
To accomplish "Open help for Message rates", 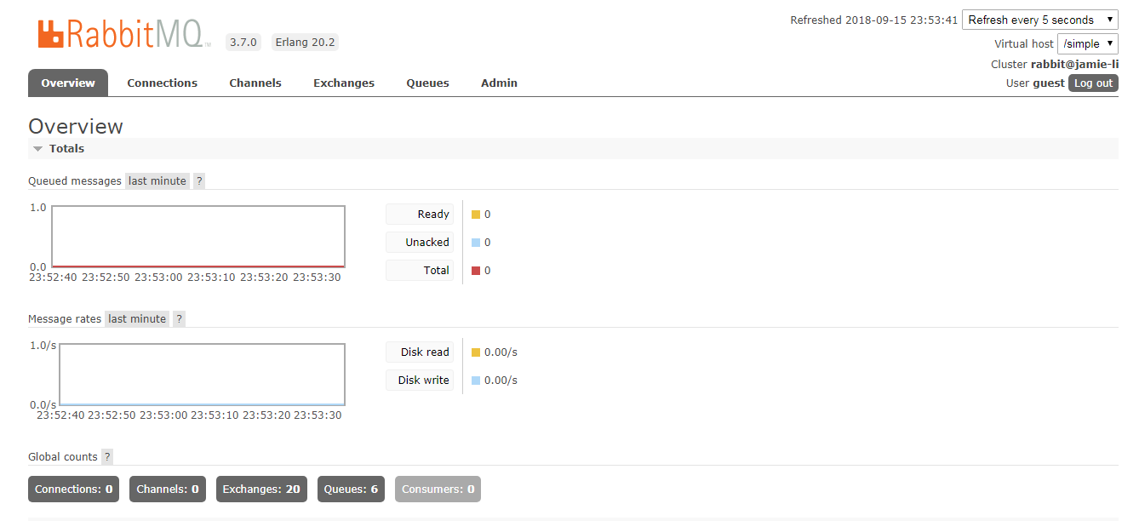I will (179, 318).
